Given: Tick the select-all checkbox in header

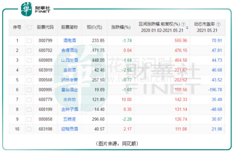Looking at the screenshot, I should (29, 27).
